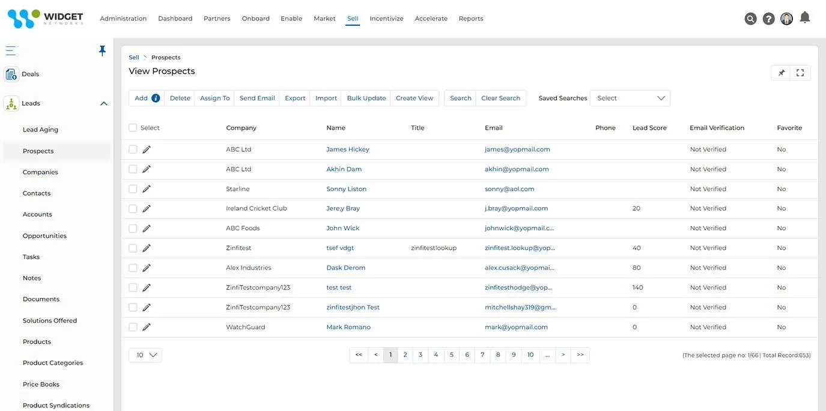Click the Bulk Update button
Viewport: 826px width, 411px height.
[x=366, y=98]
